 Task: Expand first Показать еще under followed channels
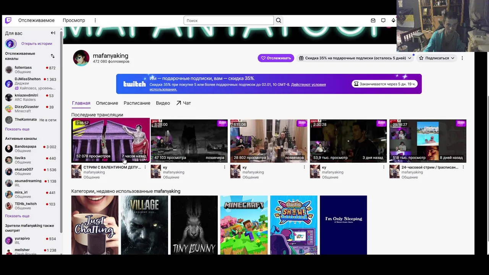(x=17, y=129)
